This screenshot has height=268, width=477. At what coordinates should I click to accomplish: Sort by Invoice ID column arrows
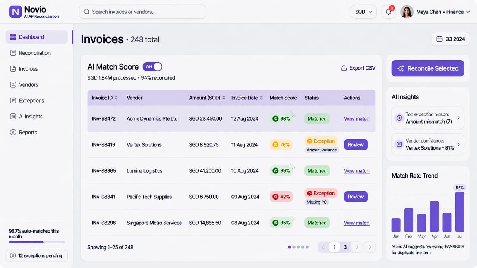[x=116, y=98]
